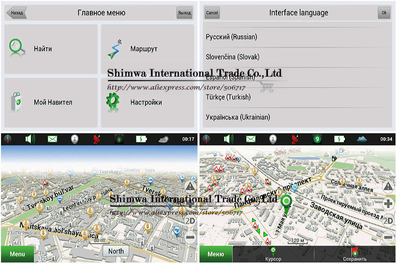Open Настройки gear settings tile
The image size is (397, 264).
pyautogui.click(x=147, y=103)
